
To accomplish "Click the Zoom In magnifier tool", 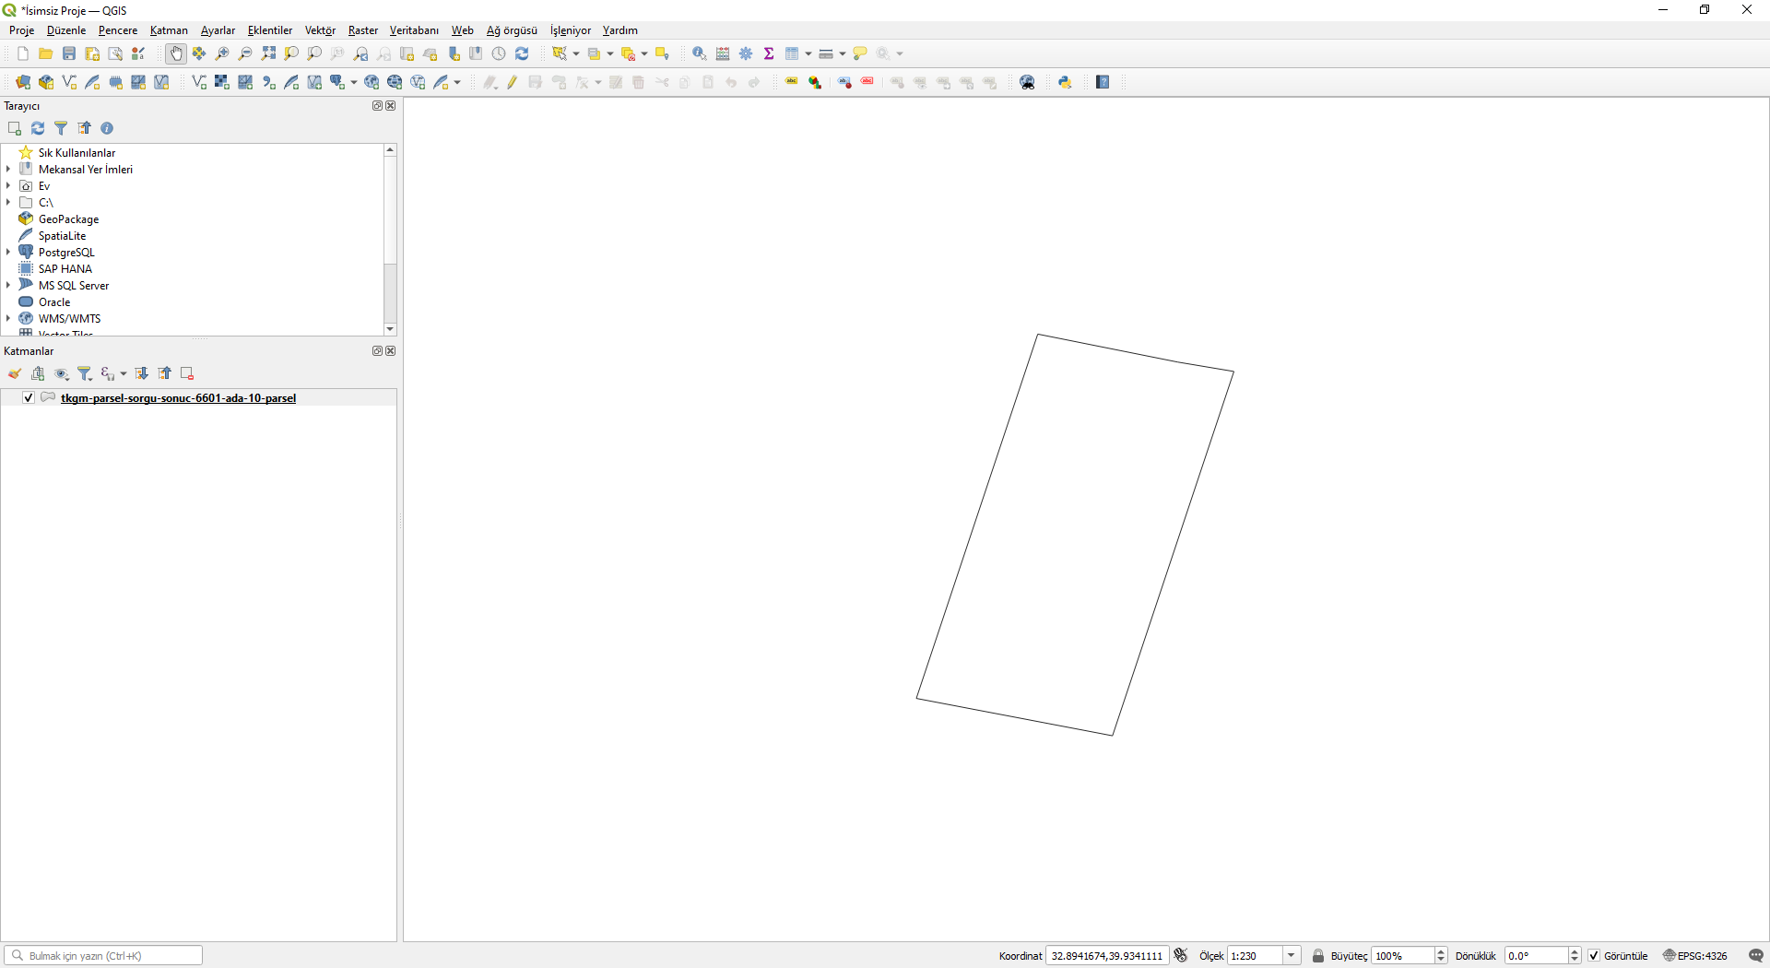I will 222,53.
